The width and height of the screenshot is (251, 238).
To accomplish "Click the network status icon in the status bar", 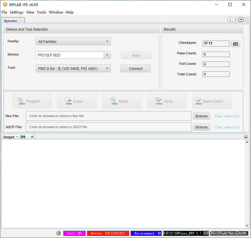I will pyautogui.click(x=58, y=233).
